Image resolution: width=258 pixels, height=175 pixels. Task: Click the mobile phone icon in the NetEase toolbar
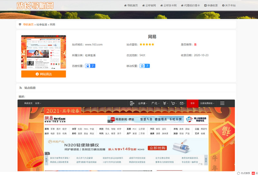pos(132,103)
